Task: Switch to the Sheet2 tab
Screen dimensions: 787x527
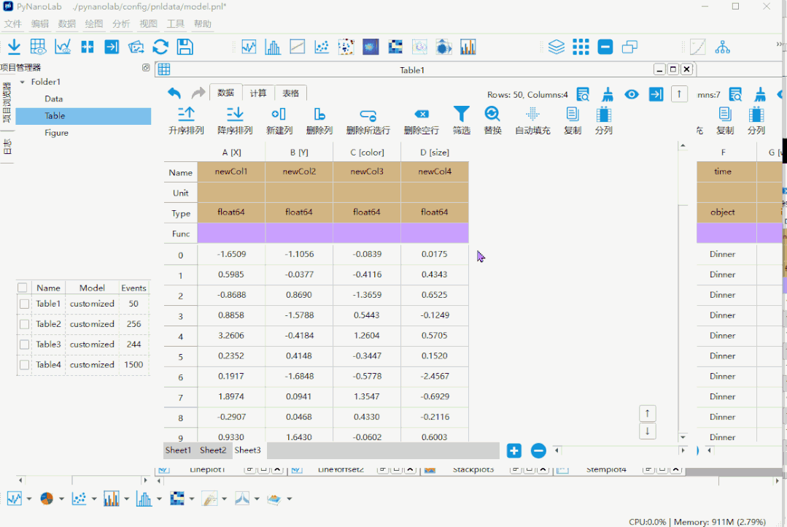Action: point(213,450)
